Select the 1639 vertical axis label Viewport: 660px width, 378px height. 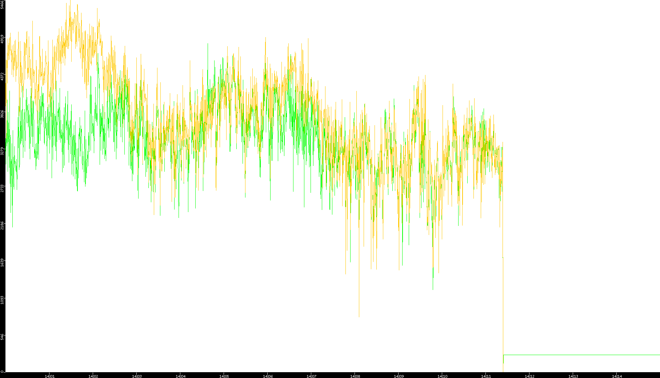tap(2, 263)
